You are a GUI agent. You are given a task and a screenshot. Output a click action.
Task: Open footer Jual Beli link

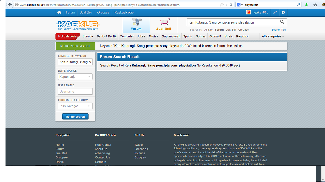pos(61,153)
